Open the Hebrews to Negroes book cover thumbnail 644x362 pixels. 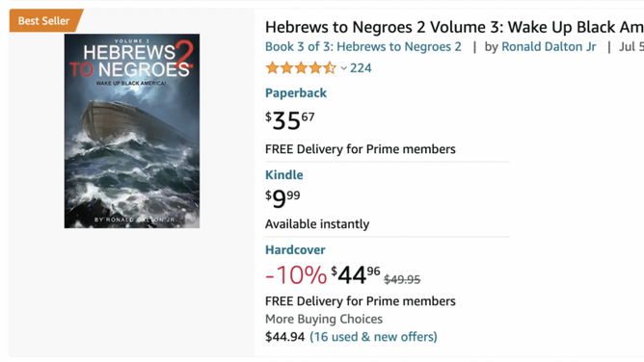tap(132, 131)
